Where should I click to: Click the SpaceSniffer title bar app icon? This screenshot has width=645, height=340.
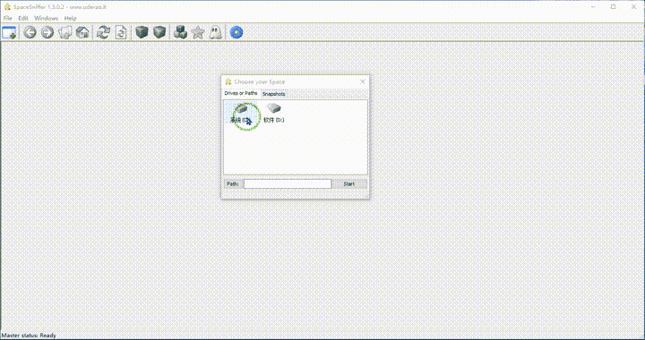tap(7, 7)
